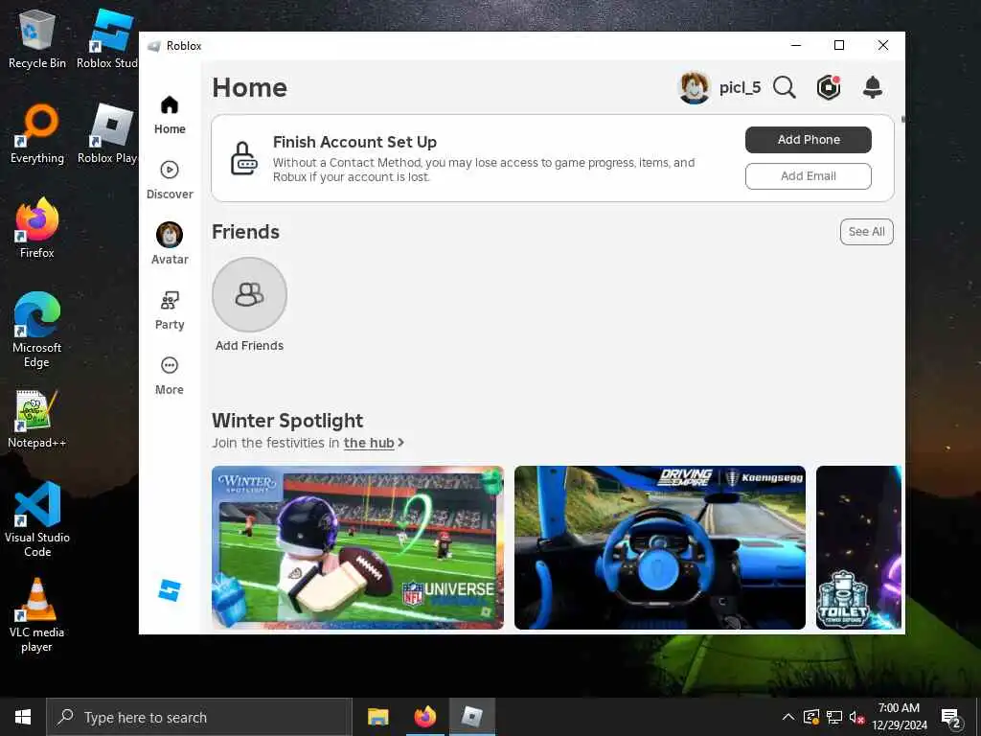
Task: Click the taskbar search box
Action: [x=199, y=717]
